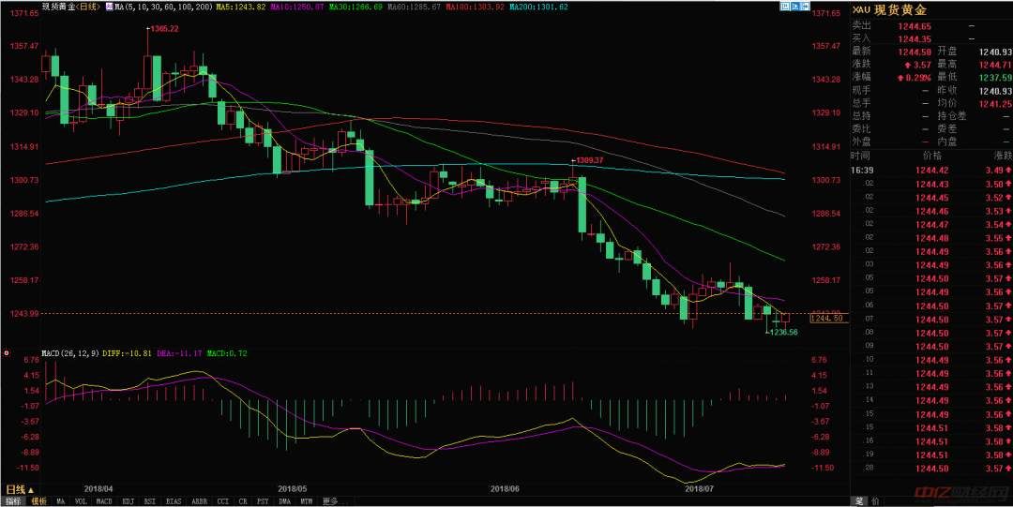Show the 笔 tick list tab
Screen dimensions: 1013x507
(x=857, y=501)
